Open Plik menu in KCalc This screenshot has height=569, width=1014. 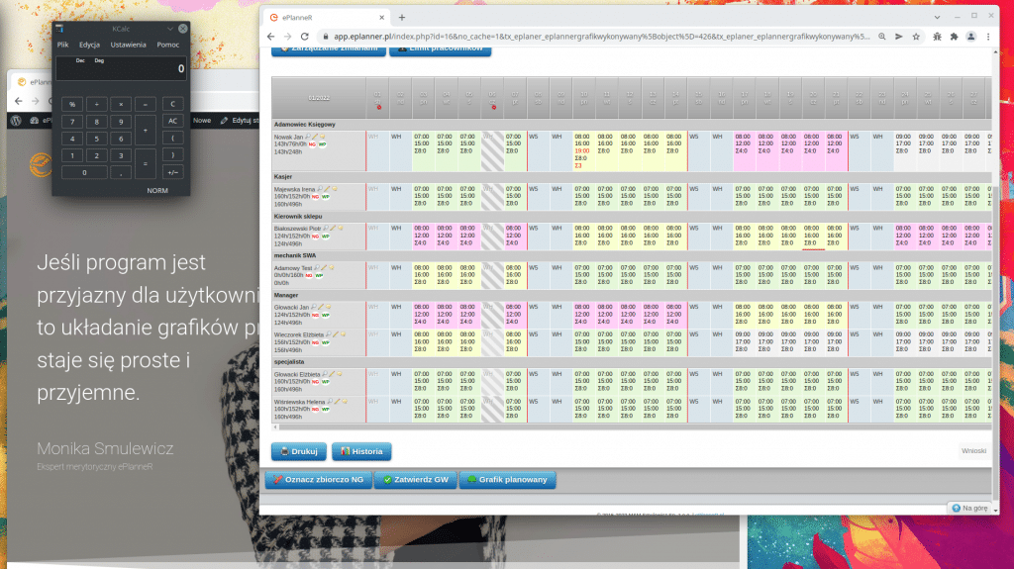coord(62,45)
